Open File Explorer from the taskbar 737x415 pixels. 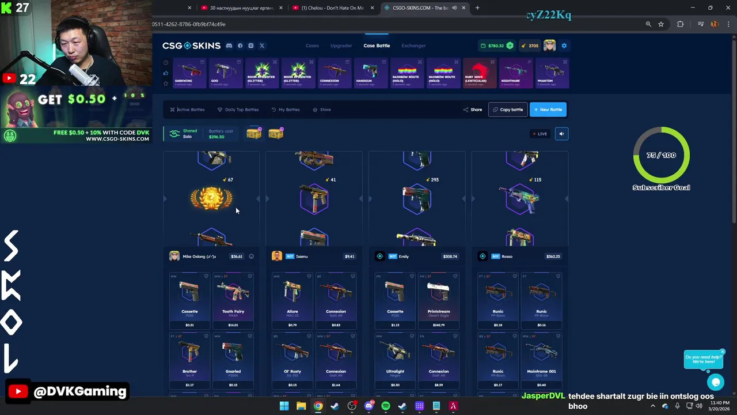(301, 406)
